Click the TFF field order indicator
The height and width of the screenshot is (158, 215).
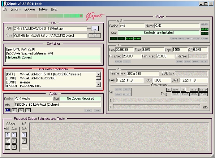coord(179,62)
